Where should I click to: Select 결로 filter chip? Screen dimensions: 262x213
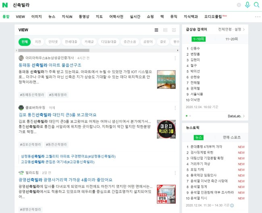coord(163,42)
